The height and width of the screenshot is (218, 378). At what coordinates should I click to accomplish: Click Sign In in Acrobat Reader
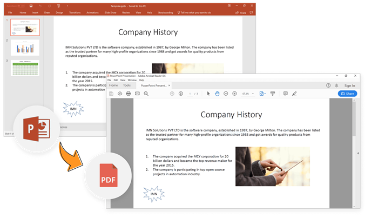(x=349, y=85)
